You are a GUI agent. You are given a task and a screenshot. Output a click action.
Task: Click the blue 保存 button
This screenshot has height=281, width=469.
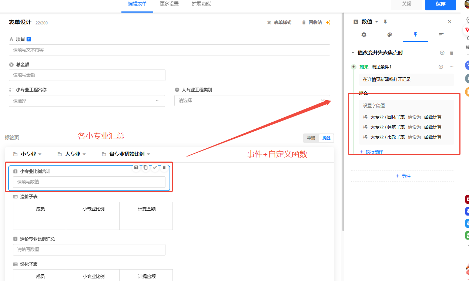point(440,4)
